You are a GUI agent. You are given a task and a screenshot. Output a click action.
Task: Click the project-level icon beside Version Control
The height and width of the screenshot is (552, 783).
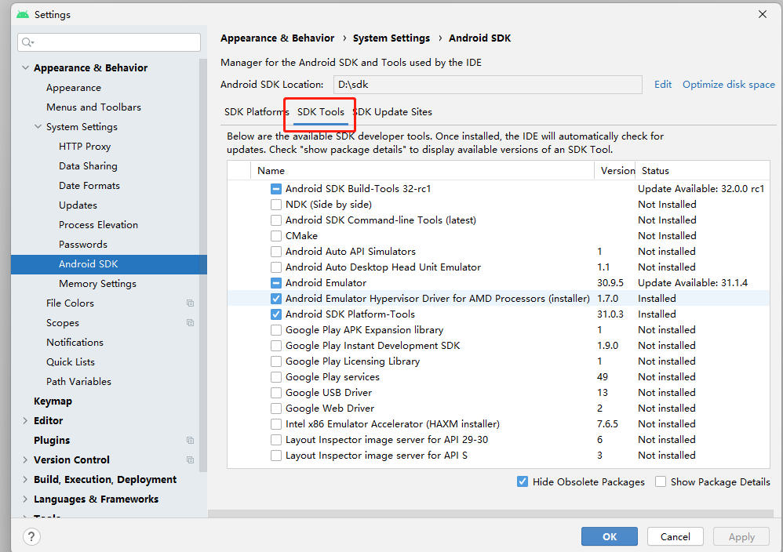point(190,459)
